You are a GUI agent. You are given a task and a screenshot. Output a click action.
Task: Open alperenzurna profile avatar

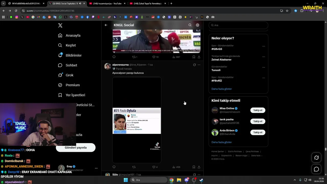tap(108, 66)
